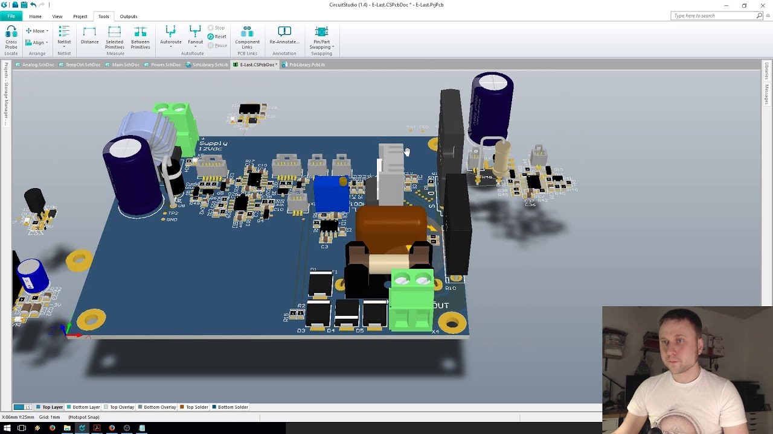Click the CircuitStudio taskbar icon
The height and width of the screenshot is (434, 773).
point(82,428)
